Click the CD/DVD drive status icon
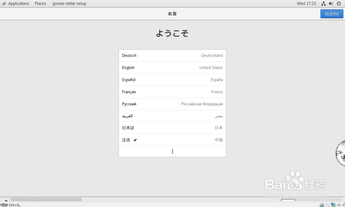 (327, 205)
